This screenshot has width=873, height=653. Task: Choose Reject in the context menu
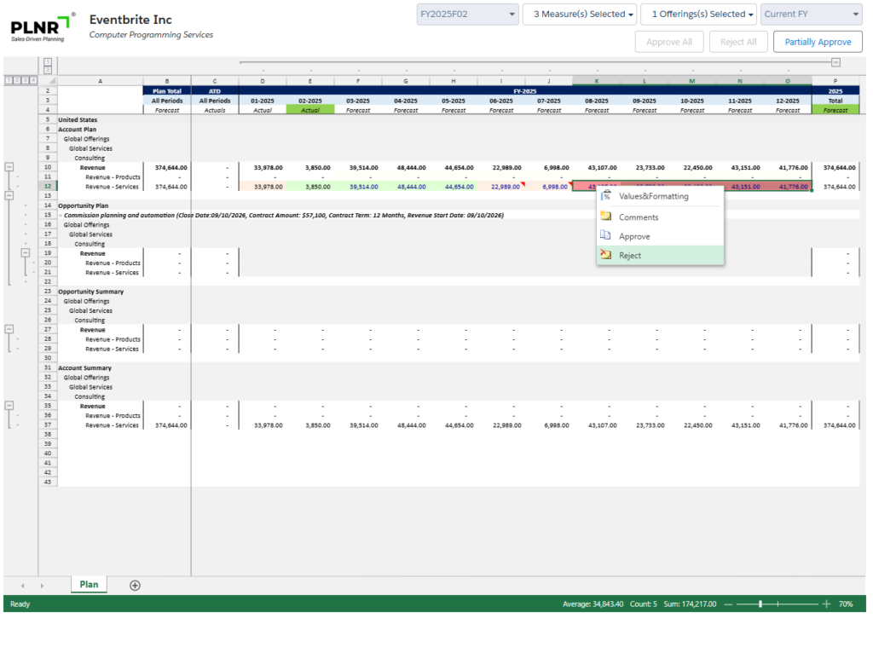(x=661, y=255)
